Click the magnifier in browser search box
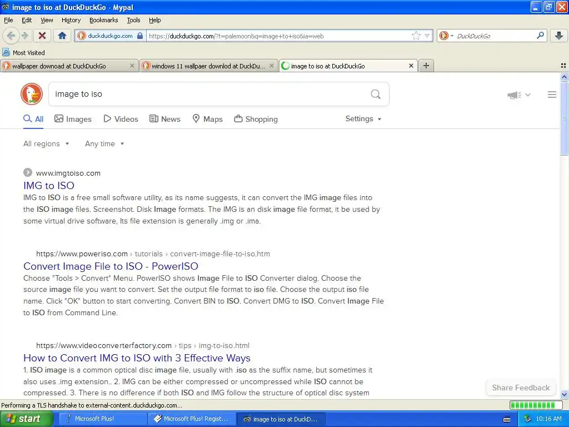 point(540,36)
